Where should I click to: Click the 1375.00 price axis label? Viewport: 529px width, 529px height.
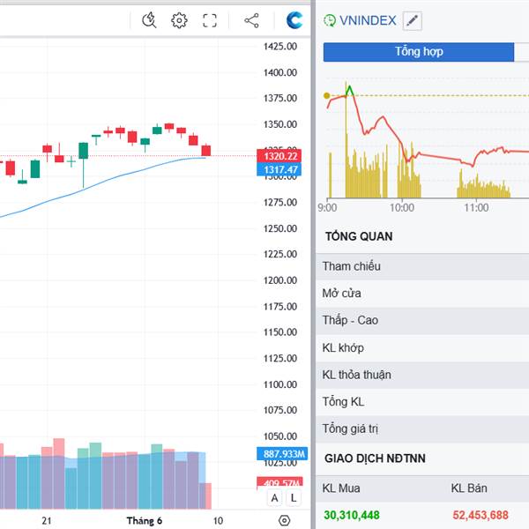pyautogui.click(x=280, y=98)
